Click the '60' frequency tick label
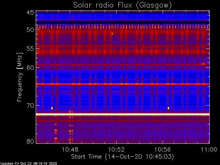Viewport: 220px width, 165px height. click(30, 68)
